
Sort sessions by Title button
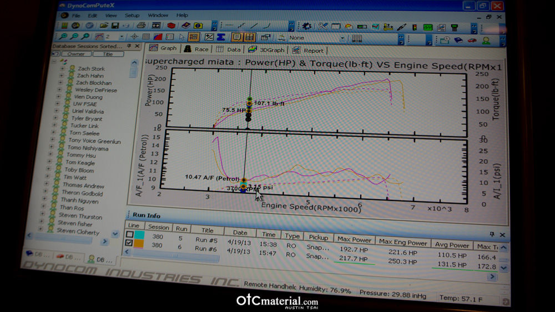point(108,54)
